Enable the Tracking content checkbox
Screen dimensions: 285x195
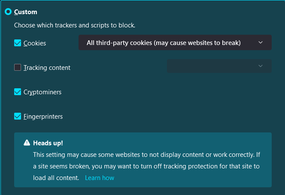click(18, 67)
